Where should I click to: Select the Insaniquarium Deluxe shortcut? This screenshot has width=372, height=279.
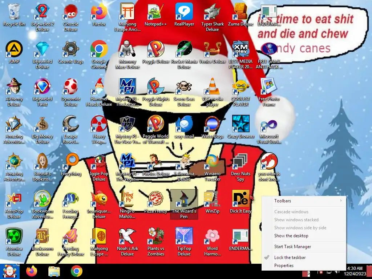(x=99, y=205)
